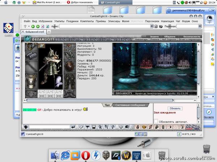Click the Go button after the address field
Screen dimensions: 217x162
click(156, 26)
